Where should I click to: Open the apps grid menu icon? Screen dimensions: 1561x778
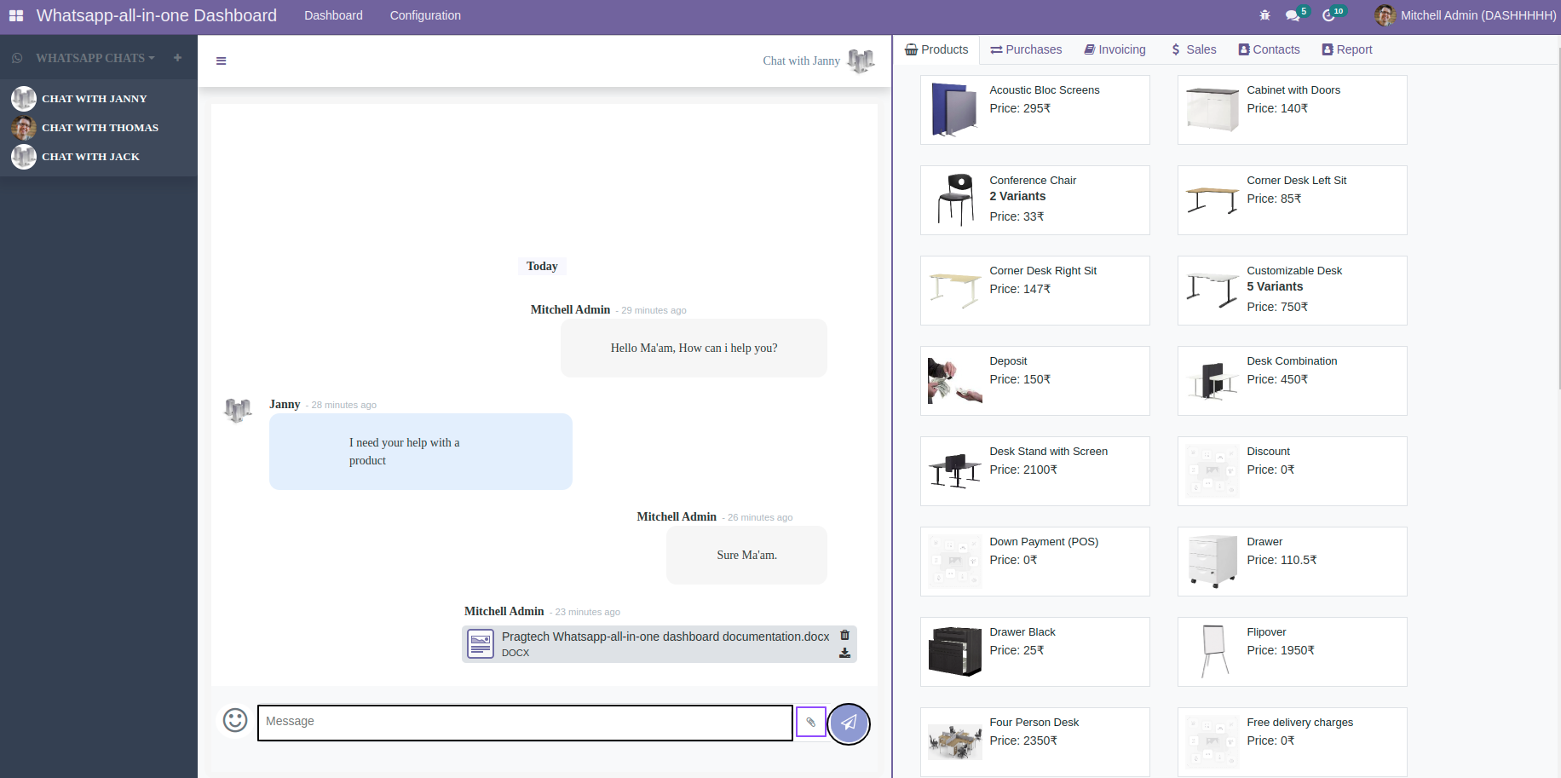[16, 15]
